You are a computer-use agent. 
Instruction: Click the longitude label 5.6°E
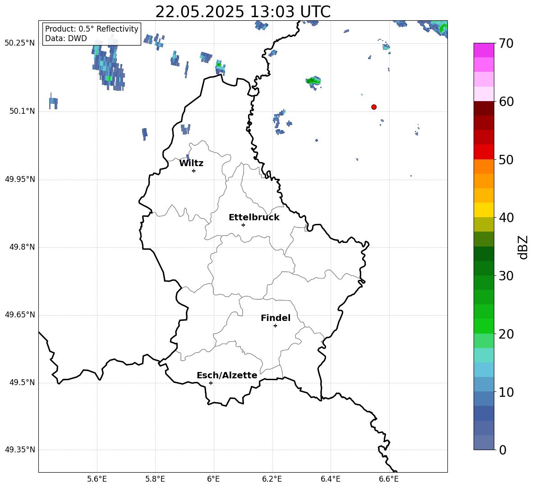point(97,479)
